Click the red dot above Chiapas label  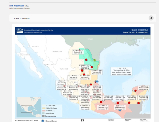point(118,103)
